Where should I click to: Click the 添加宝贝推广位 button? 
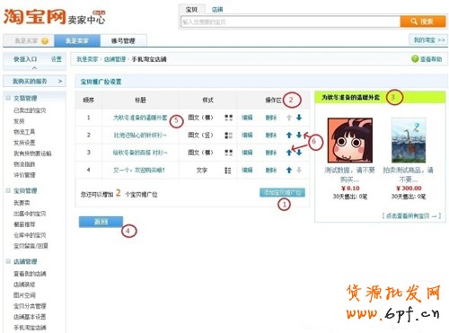pos(282,192)
